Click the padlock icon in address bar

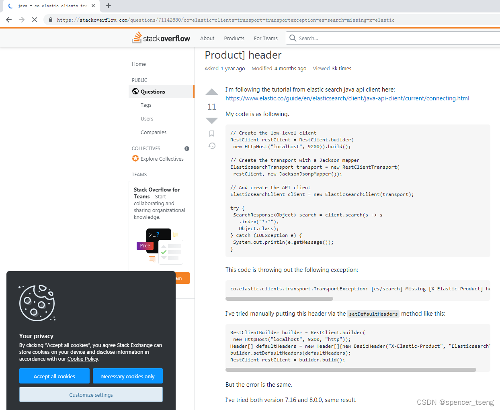tap(50, 19)
